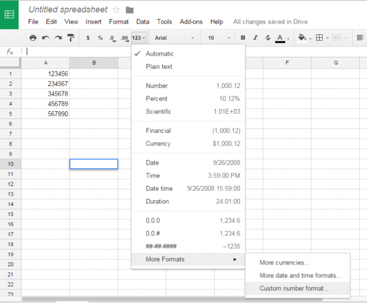Click the horizontal align icon
The image size is (367, 303).
click(360, 38)
